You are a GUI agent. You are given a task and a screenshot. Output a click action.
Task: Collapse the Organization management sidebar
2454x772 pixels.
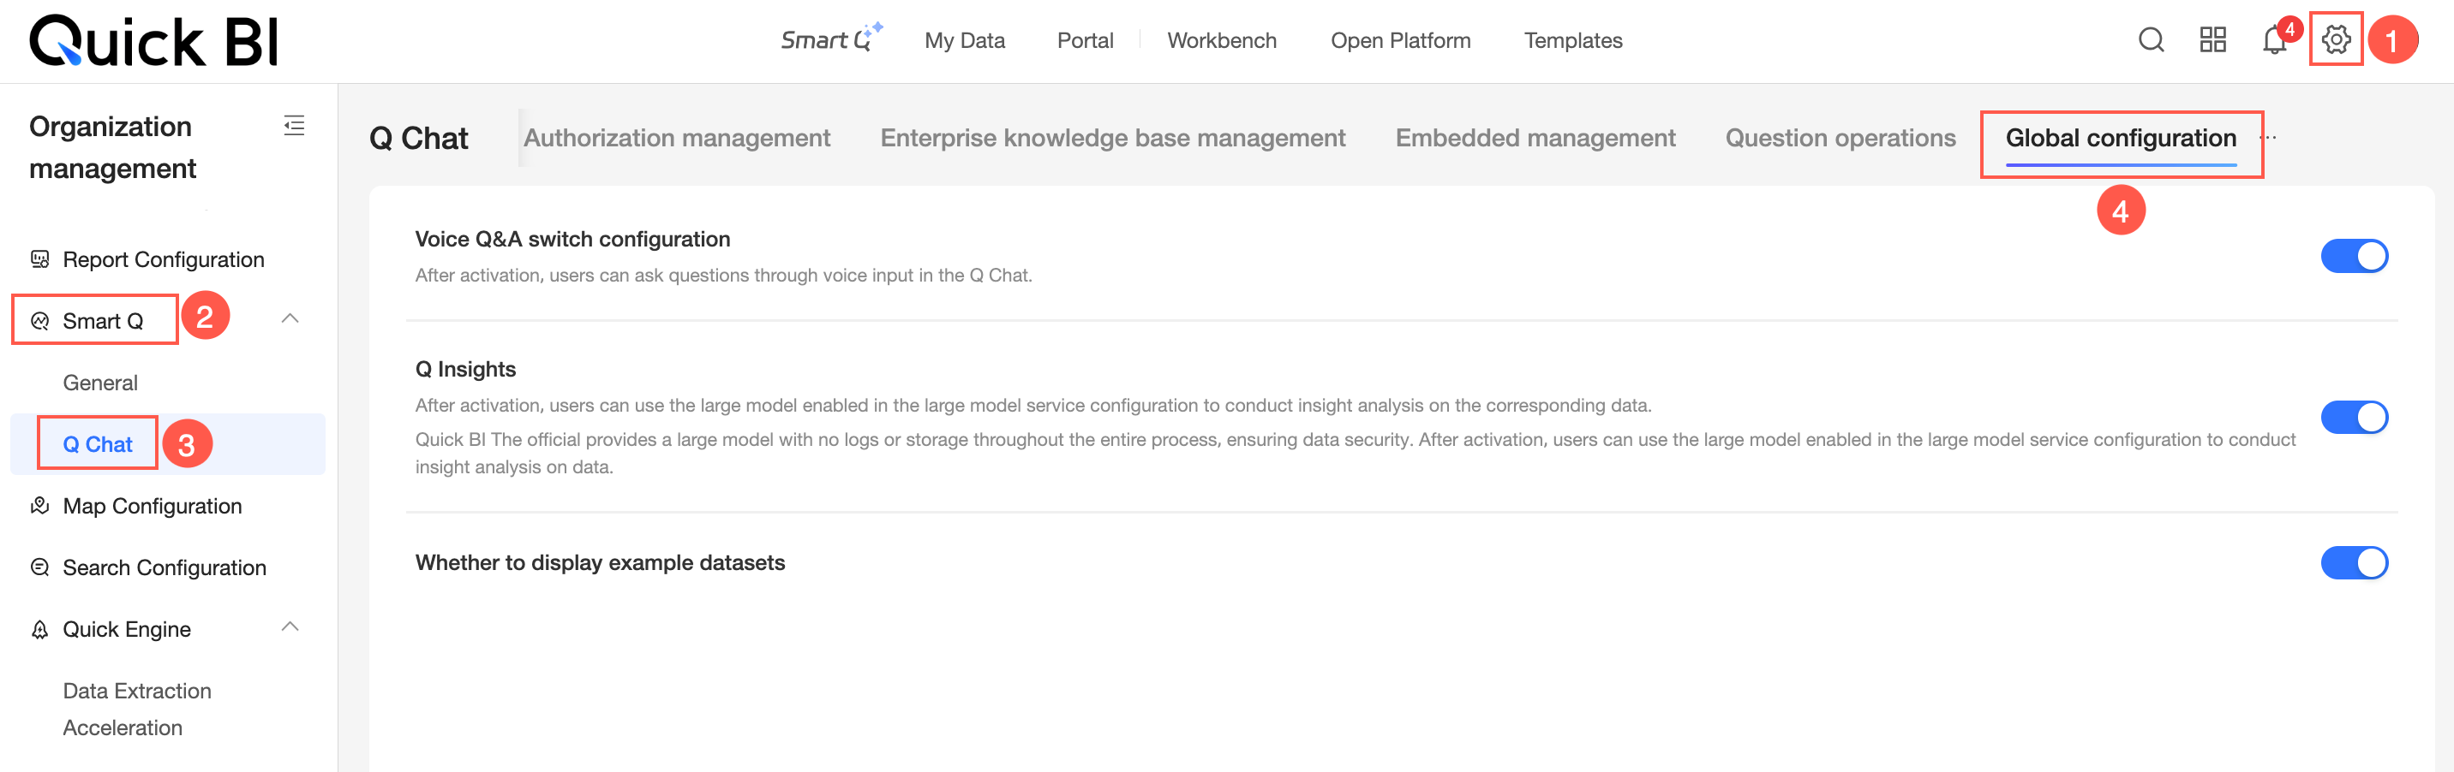(x=295, y=126)
